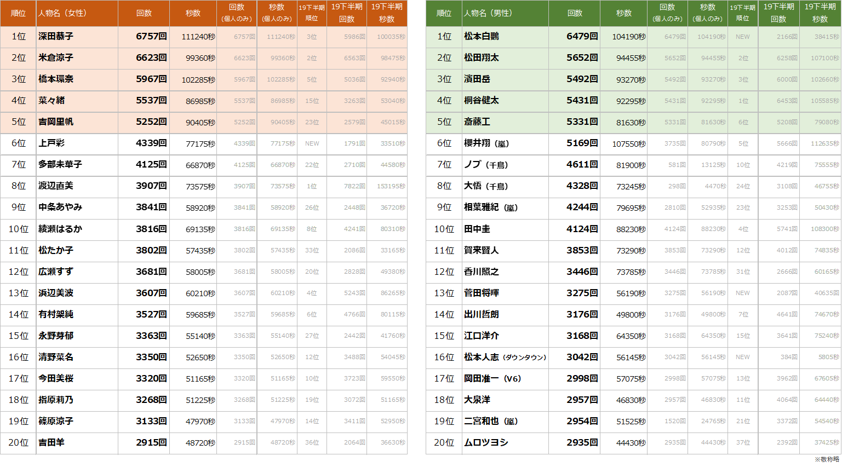Select the name 米倉涼子 in the female ranking
Image resolution: width=842 pixels, height=467 pixels.
pos(56,58)
